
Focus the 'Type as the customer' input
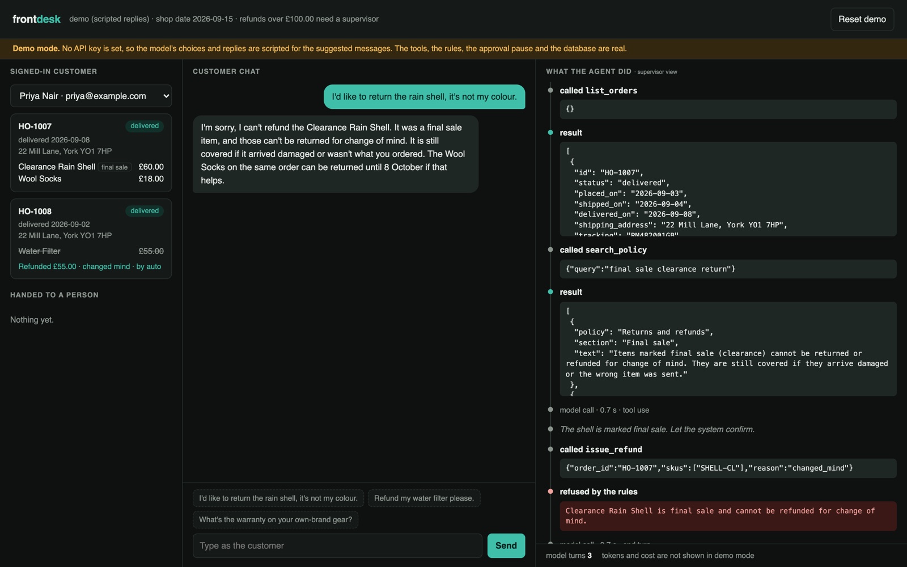(x=337, y=545)
